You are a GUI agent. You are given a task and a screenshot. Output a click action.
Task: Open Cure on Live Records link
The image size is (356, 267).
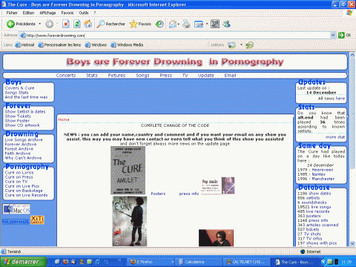[x=26, y=195]
